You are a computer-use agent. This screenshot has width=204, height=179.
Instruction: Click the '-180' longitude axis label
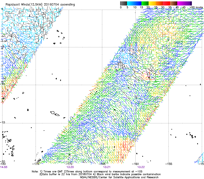pos(3,164)
